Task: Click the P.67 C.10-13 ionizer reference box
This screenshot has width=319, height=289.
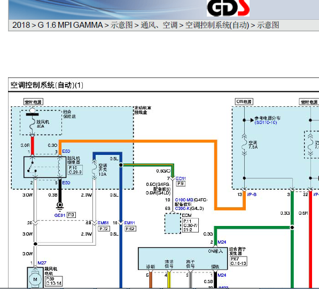Action: point(238,261)
